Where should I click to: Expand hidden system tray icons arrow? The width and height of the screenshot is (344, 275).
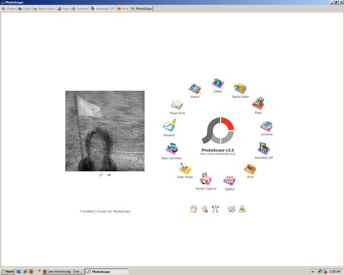pyautogui.click(x=313, y=272)
